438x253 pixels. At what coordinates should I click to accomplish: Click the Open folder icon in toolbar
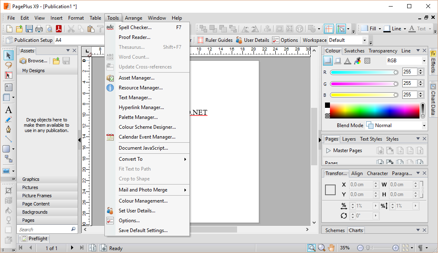[19, 29]
